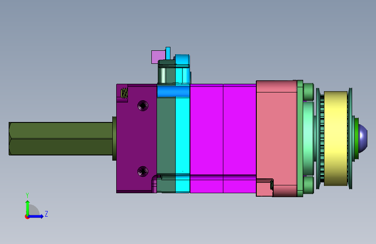Select the dark purple mounting block
Viewport: 376px width, 244px height.
pos(137,138)
